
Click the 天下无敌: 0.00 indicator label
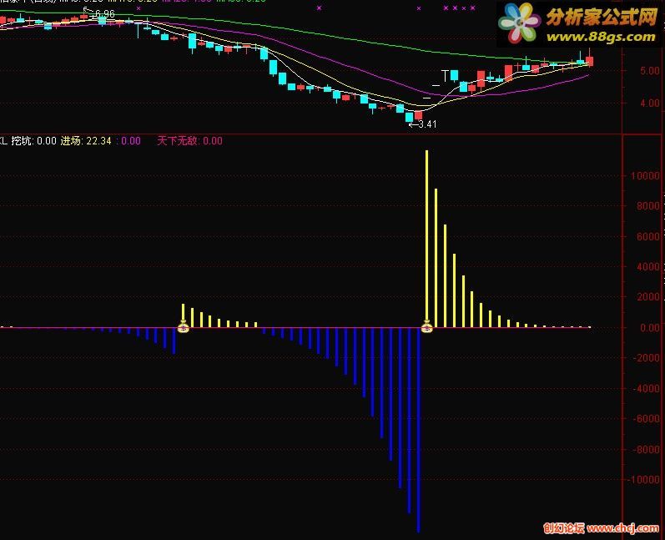(189, 141)
